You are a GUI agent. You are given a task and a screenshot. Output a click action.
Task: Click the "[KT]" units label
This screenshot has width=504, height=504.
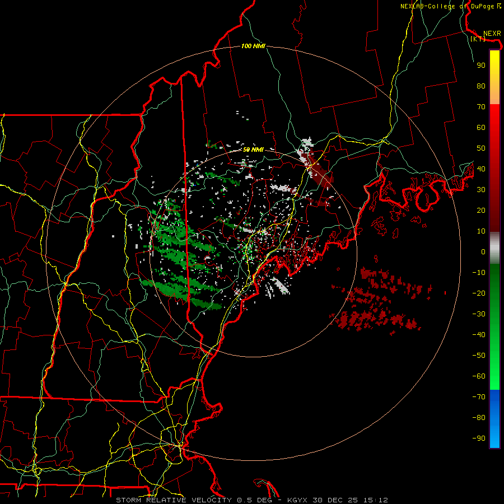(478, 39)
